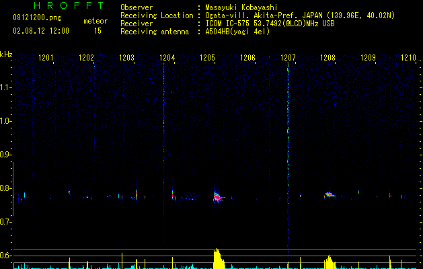
Task: Click the date stamp 02.08.12 12:00
Action: [x=41, y=31]
